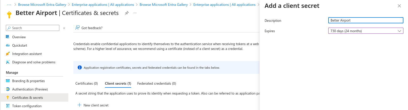This screenshot has width=408, height=110.
Task: Switch to Federated credentials (0) tab
Action: click(157, 83)
